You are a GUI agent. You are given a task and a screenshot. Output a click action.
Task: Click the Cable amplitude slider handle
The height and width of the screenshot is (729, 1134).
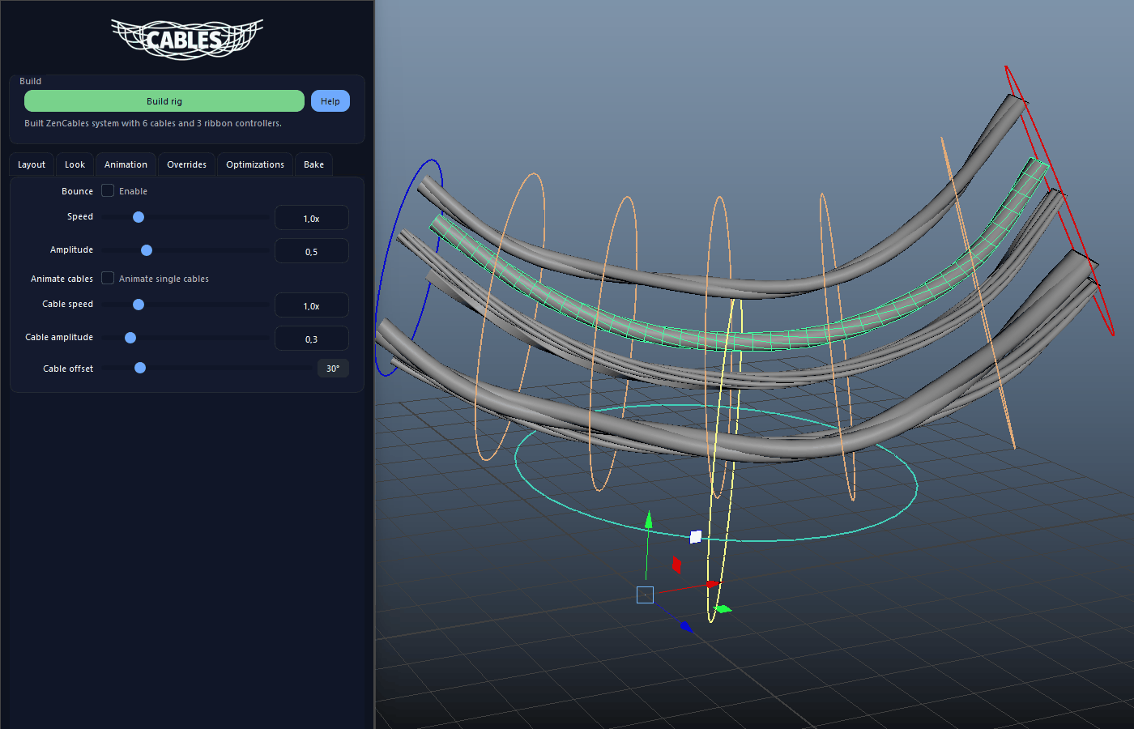[130, 338]
